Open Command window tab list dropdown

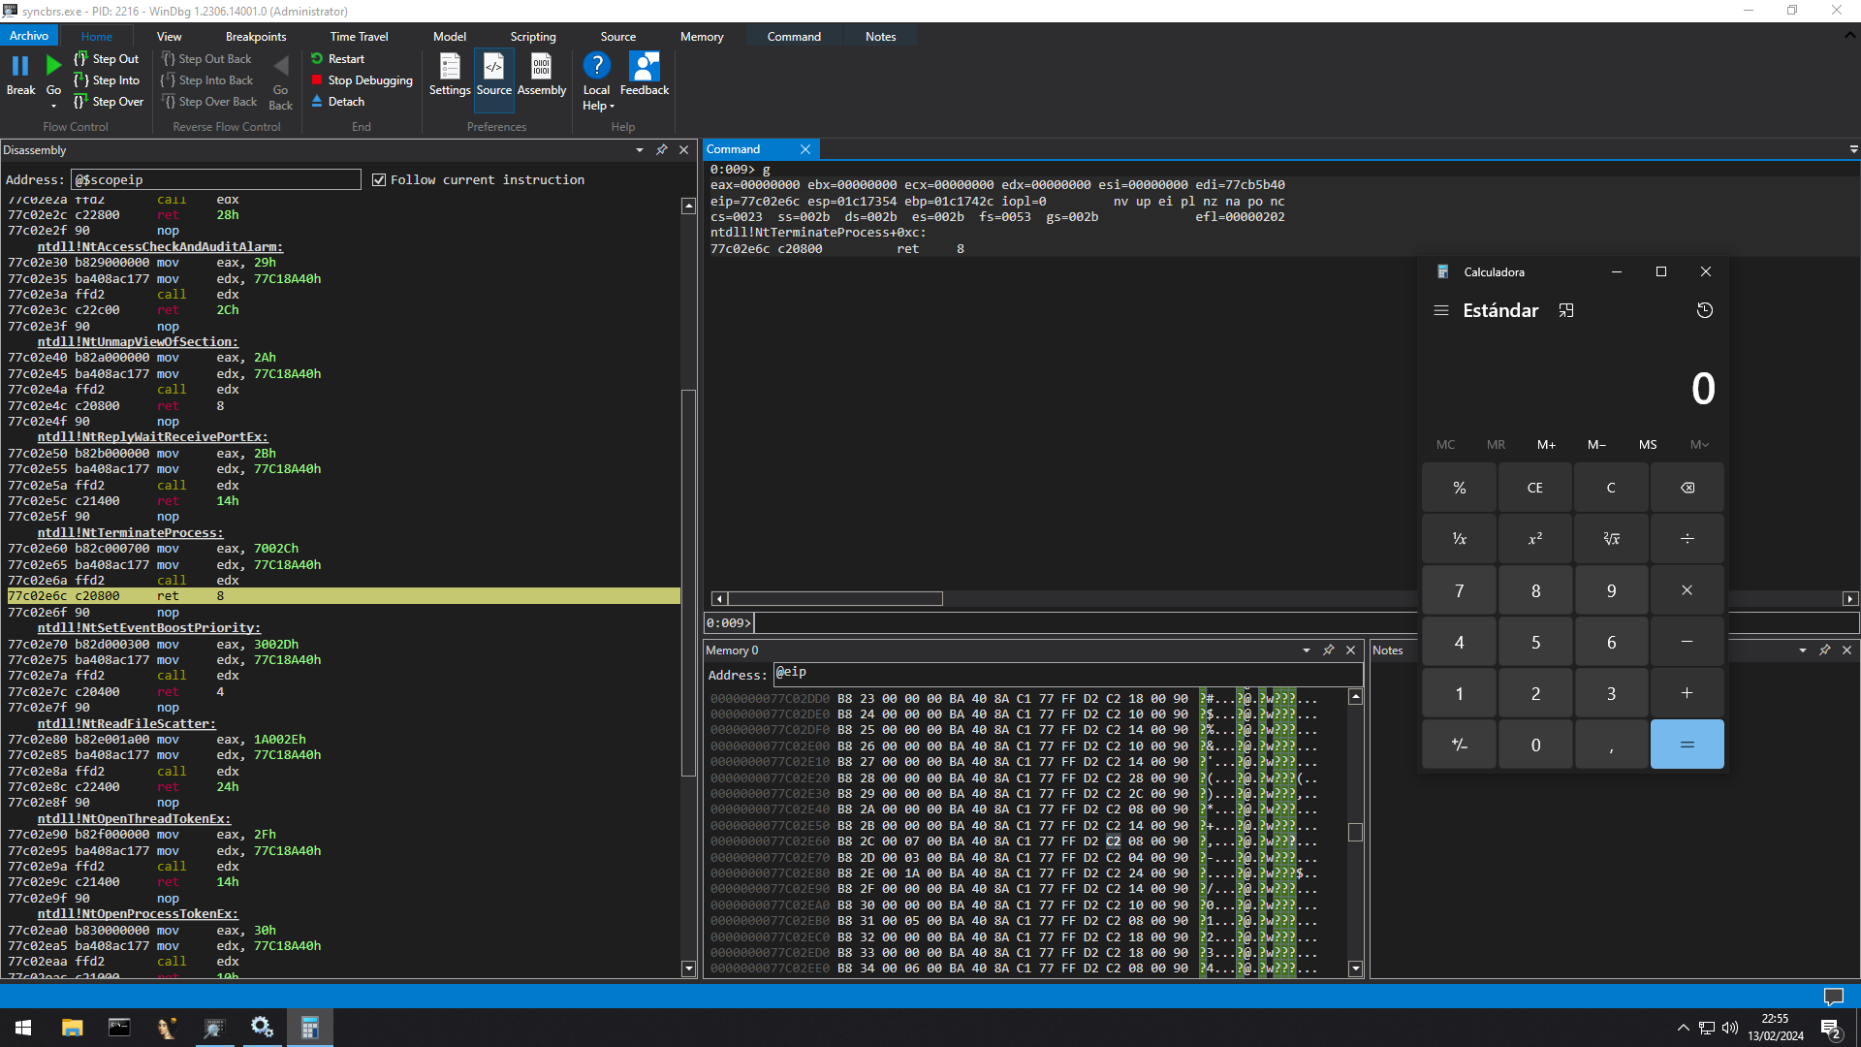(x=1853, y=149)
